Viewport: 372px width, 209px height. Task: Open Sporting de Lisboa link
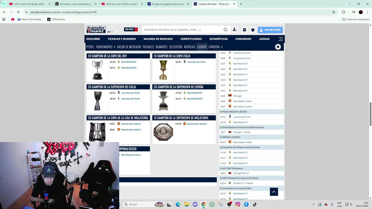pos(131,155)
